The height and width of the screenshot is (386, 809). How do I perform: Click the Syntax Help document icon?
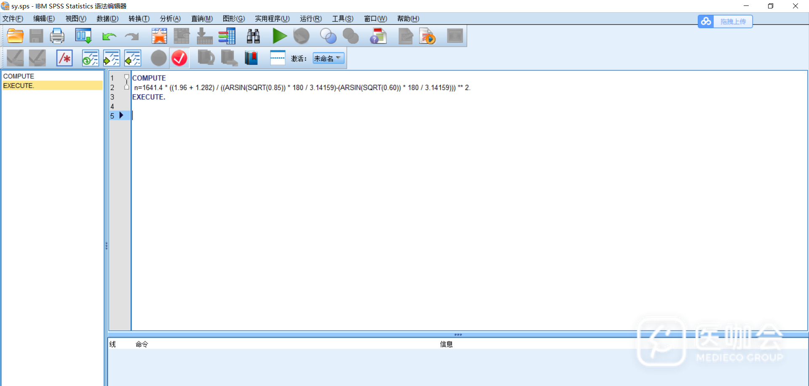378,36
